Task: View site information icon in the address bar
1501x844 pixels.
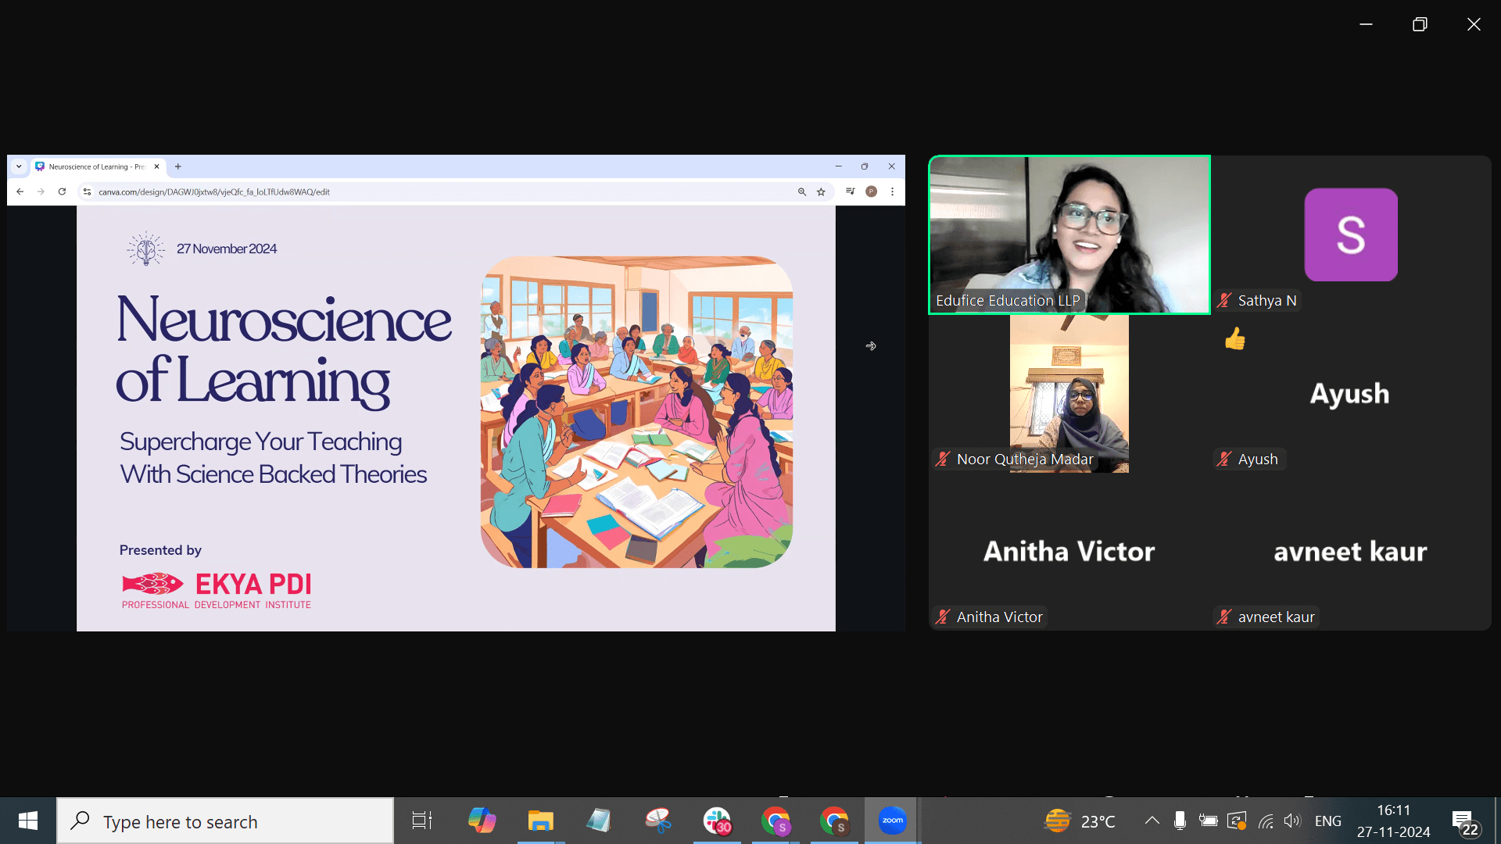Action: (88, 191)
